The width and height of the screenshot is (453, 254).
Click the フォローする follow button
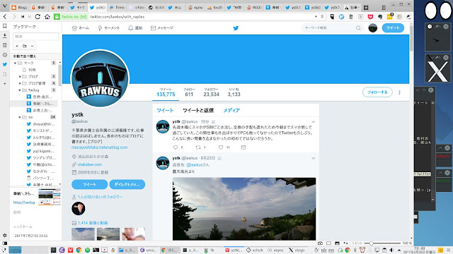tap(377, 92)
